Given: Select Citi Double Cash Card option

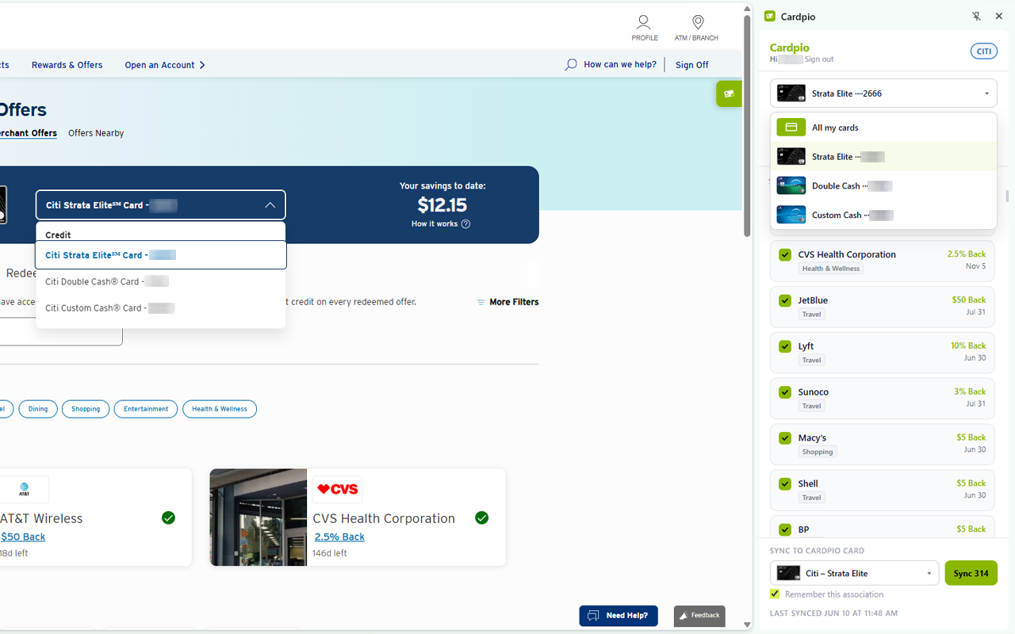Looking at the screenshot, I should 160,281.
